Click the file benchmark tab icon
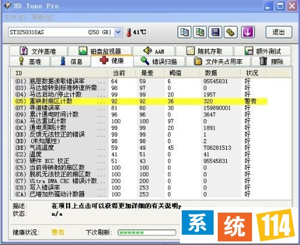This screenshot has height=245, width=300. point(23,51)
